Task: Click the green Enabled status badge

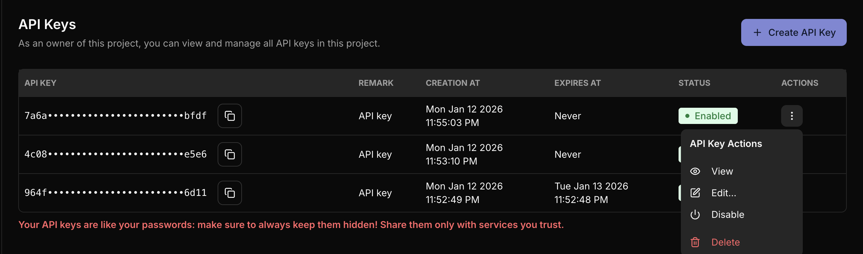Action: (x=708, y=116)
